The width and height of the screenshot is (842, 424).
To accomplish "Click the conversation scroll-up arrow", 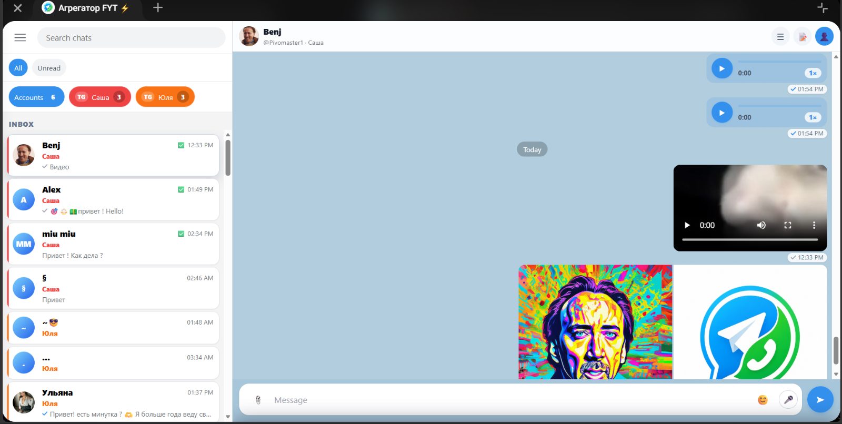I will pyautogui.click(x=836, y=56).
